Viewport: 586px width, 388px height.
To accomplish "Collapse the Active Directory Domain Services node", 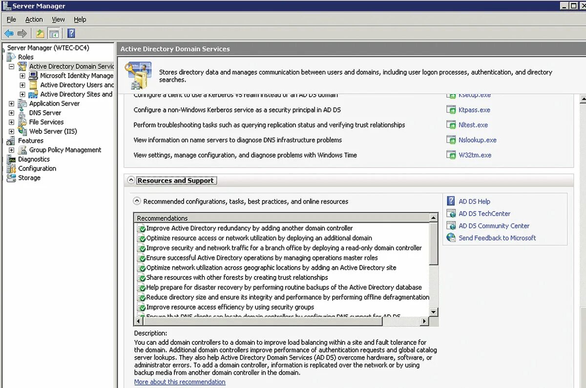I will [x=12, y=66].
